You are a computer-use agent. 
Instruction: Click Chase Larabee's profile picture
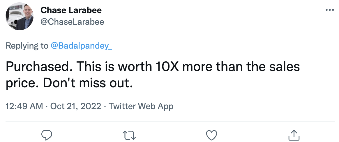19,17
